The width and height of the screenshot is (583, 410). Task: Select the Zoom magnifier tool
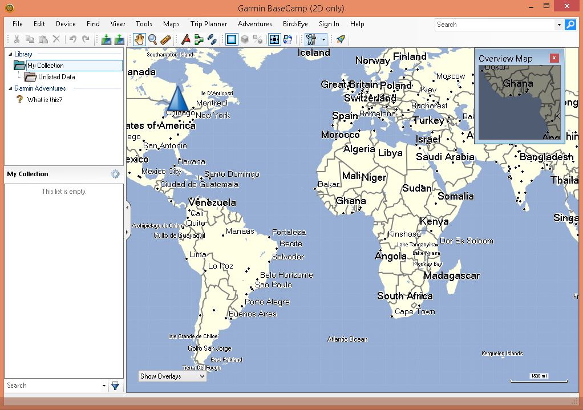152,39
